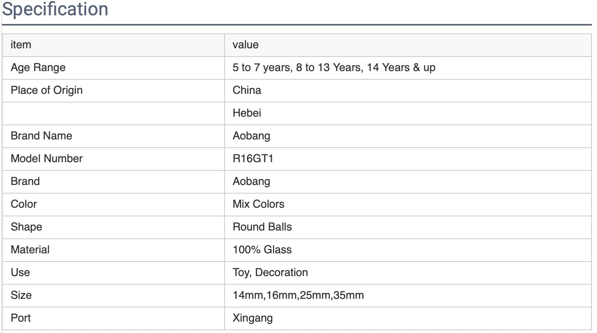The height and width of the screenshot is (333, 597).
Task: Select the Model Number label
Action: pyautogui.click(x=46, y=159)
